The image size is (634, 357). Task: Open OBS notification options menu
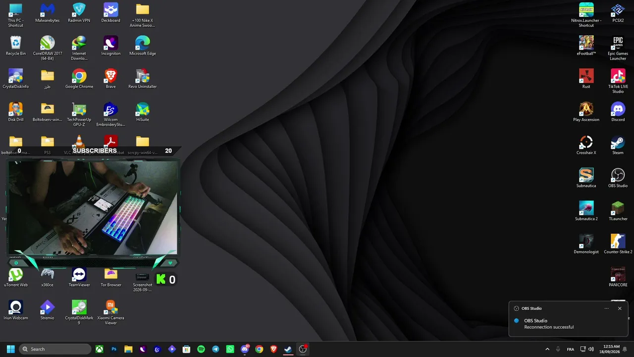[x=606, y=308]
